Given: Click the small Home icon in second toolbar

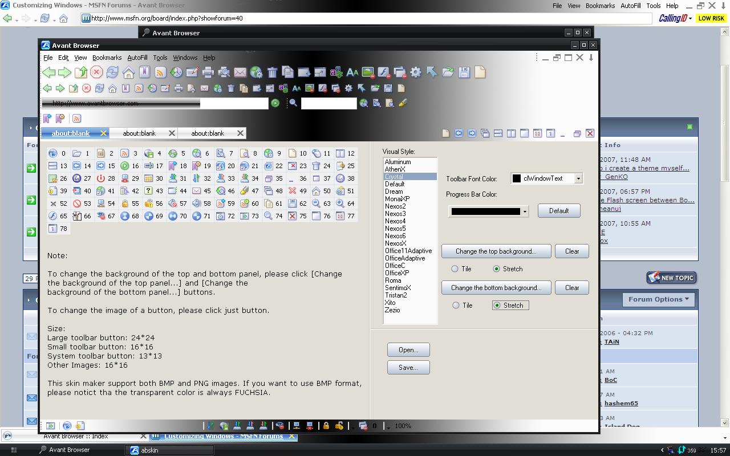Looking at the screenshot, I should tap(112, 88).
